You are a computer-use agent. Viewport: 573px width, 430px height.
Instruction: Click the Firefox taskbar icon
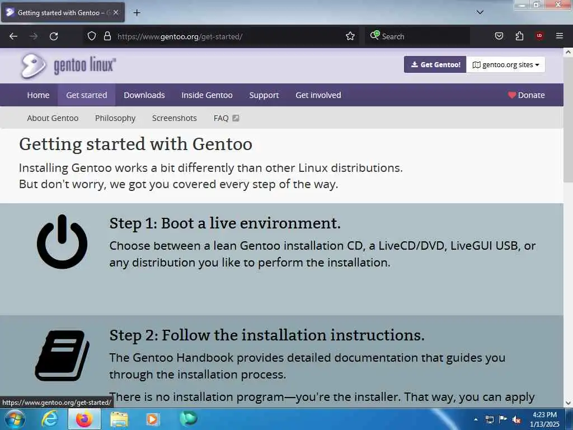tap(84, 419)
